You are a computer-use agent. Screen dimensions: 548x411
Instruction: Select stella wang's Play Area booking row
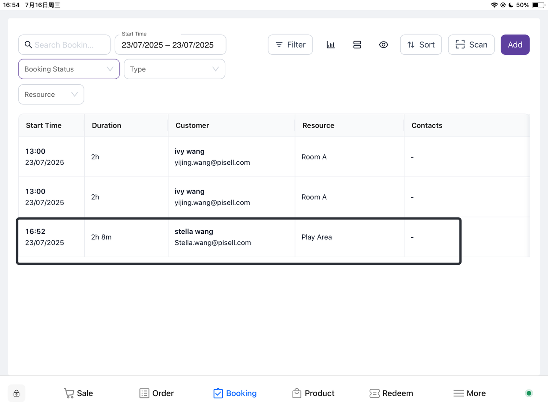[238, 238]
